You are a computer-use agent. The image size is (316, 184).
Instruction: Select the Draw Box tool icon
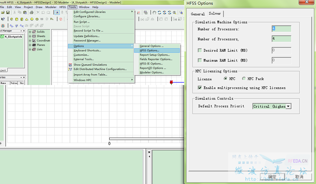point(11,19)
